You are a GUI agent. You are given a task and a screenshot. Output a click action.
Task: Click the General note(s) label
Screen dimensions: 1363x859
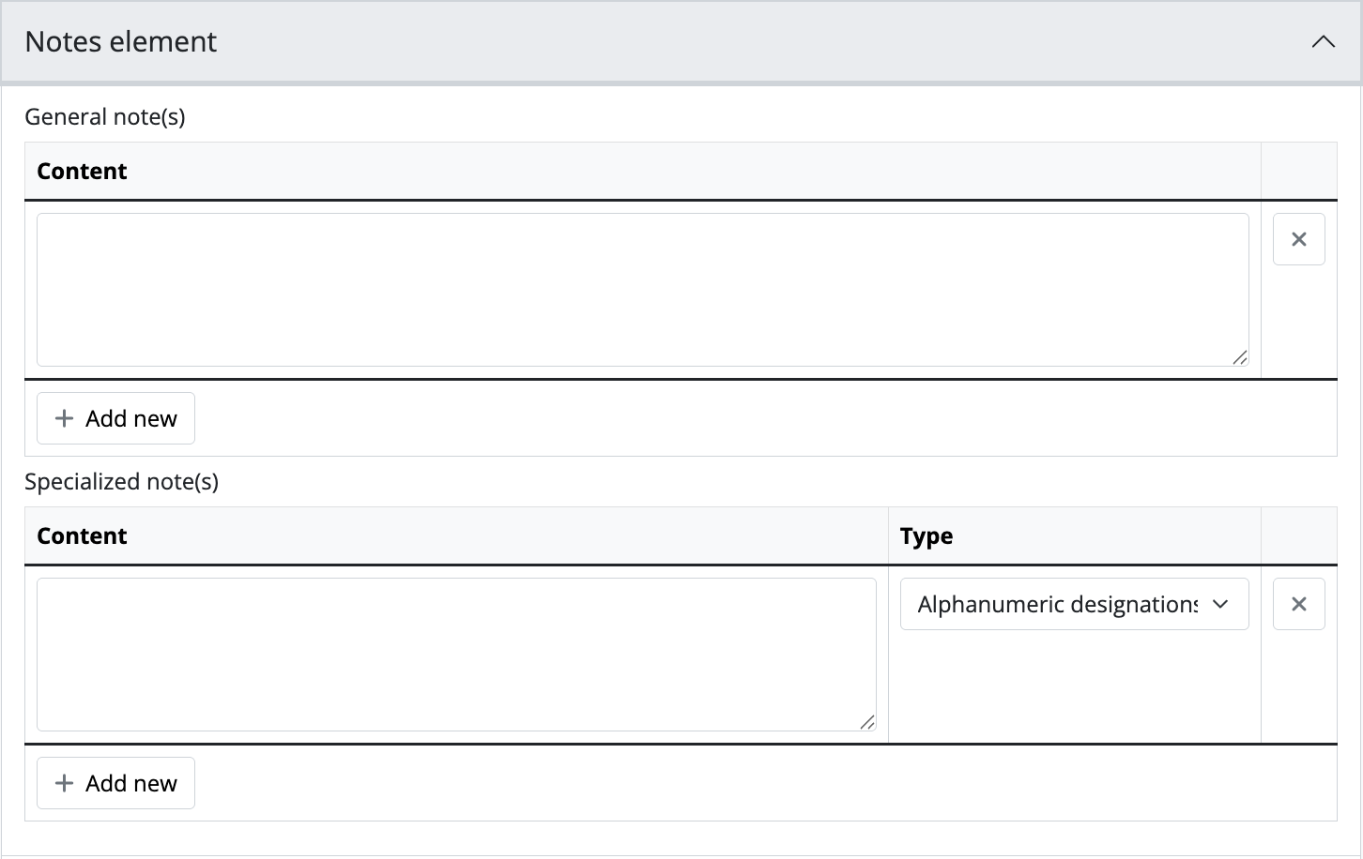(105, 117)
